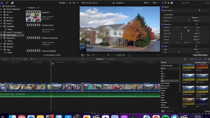
Task: Toggle audio skimming headphones icon
Action: point(192,59)
